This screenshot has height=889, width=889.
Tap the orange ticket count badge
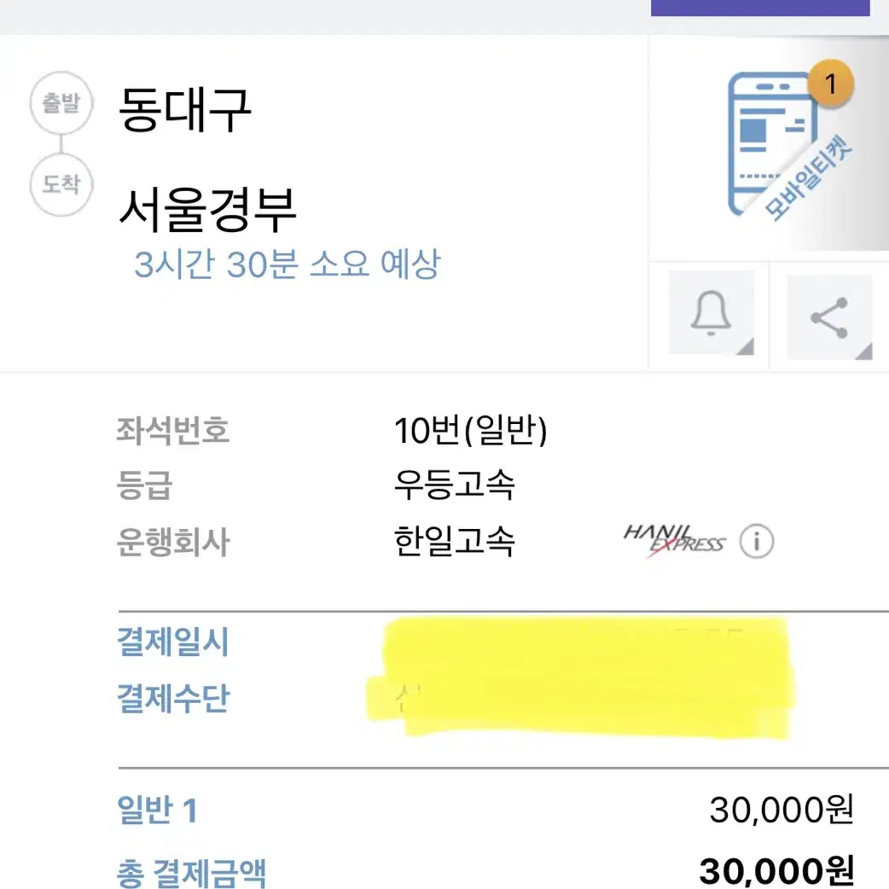831,84
